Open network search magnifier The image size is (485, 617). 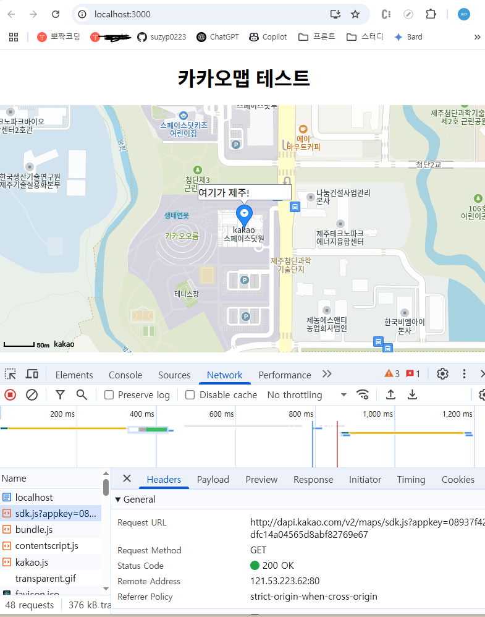click(82, 394)
